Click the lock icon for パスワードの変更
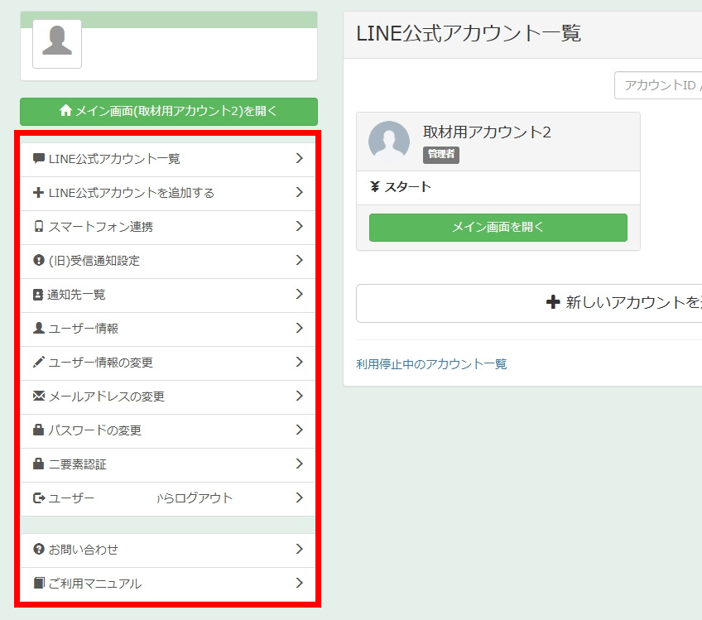Image resolution: width=702 pixels, height=620 pixels. coord(38,430)
